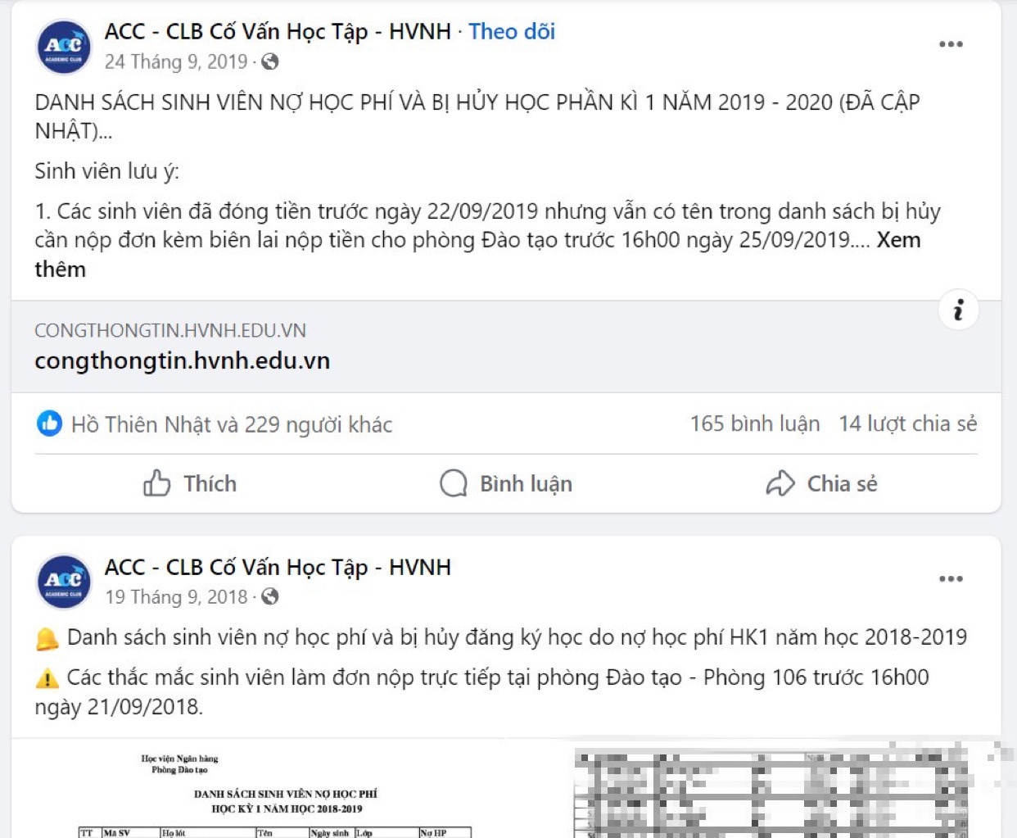
Task: Click the 24 Tháng 9, 2019 timestamp
Action: [x=177, y=62]
